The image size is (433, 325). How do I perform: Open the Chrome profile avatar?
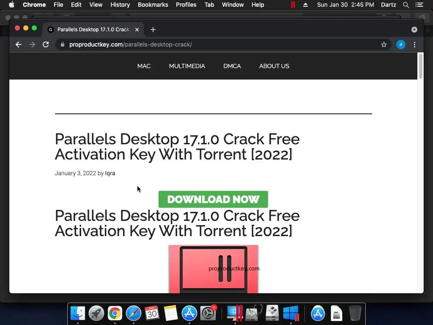tap(401, 44)
